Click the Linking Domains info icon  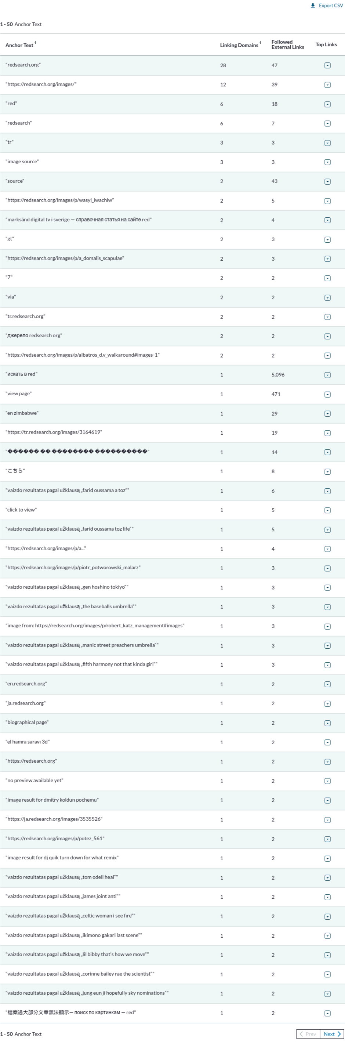pyautogui.click(x=260, y=43)
